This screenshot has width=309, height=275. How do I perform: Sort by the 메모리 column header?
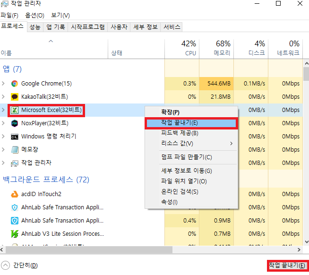[x=216, y=49]
